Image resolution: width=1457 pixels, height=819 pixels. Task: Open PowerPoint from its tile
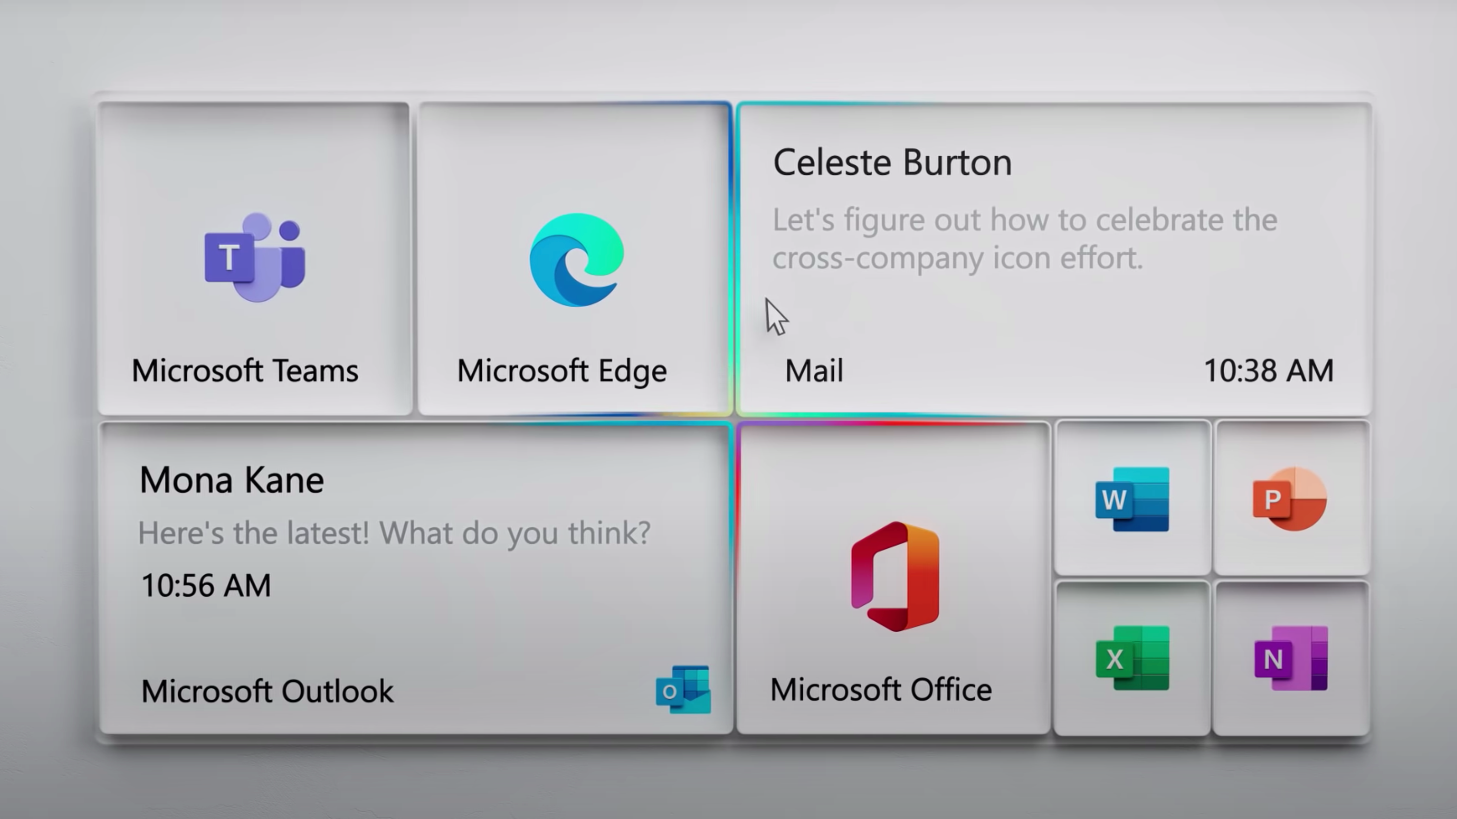[1291, 500]
